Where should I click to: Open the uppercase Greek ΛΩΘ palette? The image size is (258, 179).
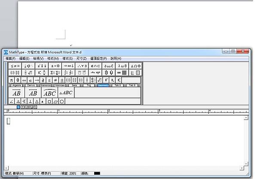pyautogui.click(x=135, y=66)
